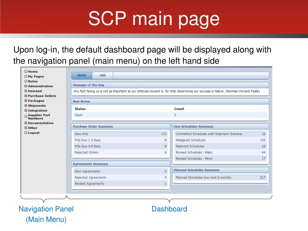Viewport: 308px width, 231px height.
Task: Open Supplier Part Numbers page
Action: coord(39,117)
